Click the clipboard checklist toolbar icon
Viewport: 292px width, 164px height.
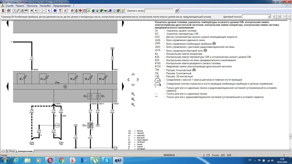114,11
